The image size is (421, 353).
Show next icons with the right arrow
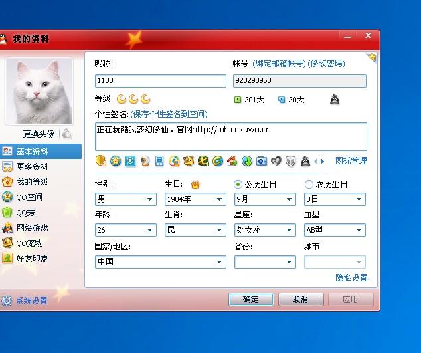[323, 161]
